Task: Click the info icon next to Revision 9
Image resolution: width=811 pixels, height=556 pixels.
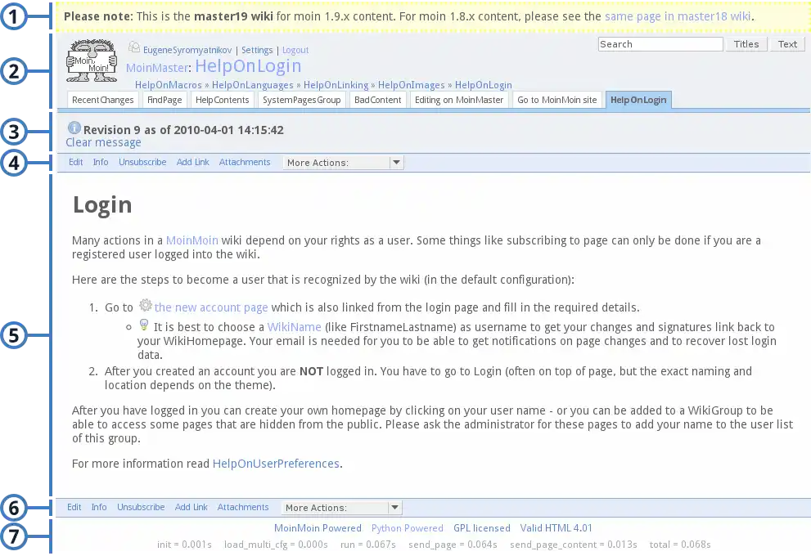Action: pos(74,127)
